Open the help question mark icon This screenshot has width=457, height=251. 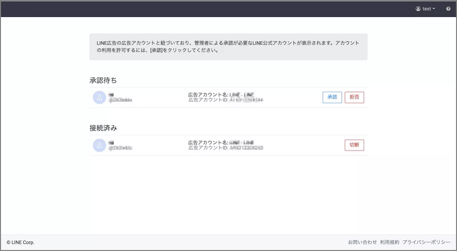point(448,9)
